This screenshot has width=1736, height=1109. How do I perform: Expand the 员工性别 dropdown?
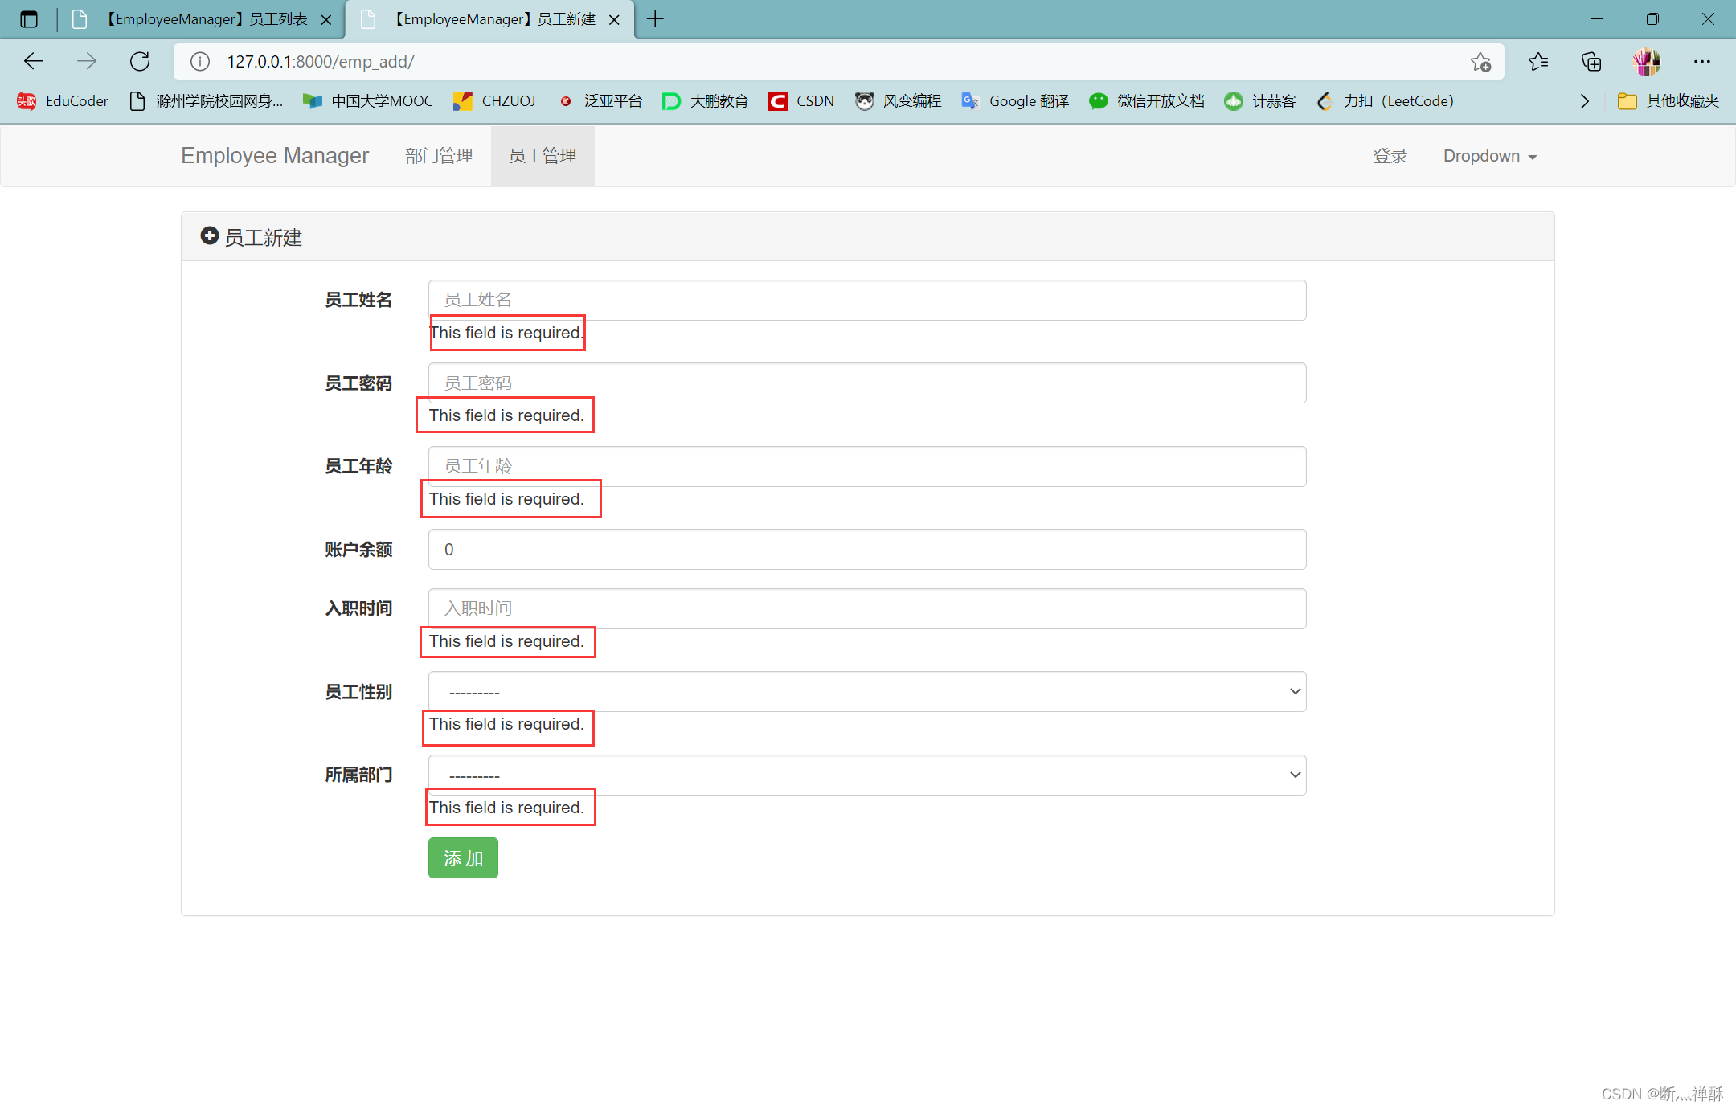(866, 691)
